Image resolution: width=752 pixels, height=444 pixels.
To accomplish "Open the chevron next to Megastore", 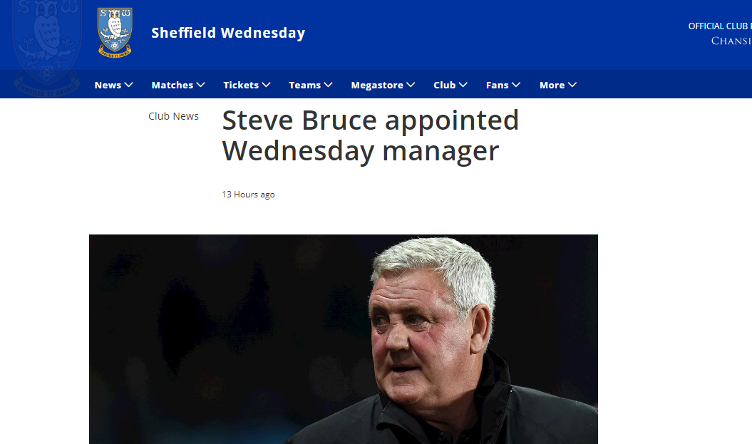I will pos(411,85).
